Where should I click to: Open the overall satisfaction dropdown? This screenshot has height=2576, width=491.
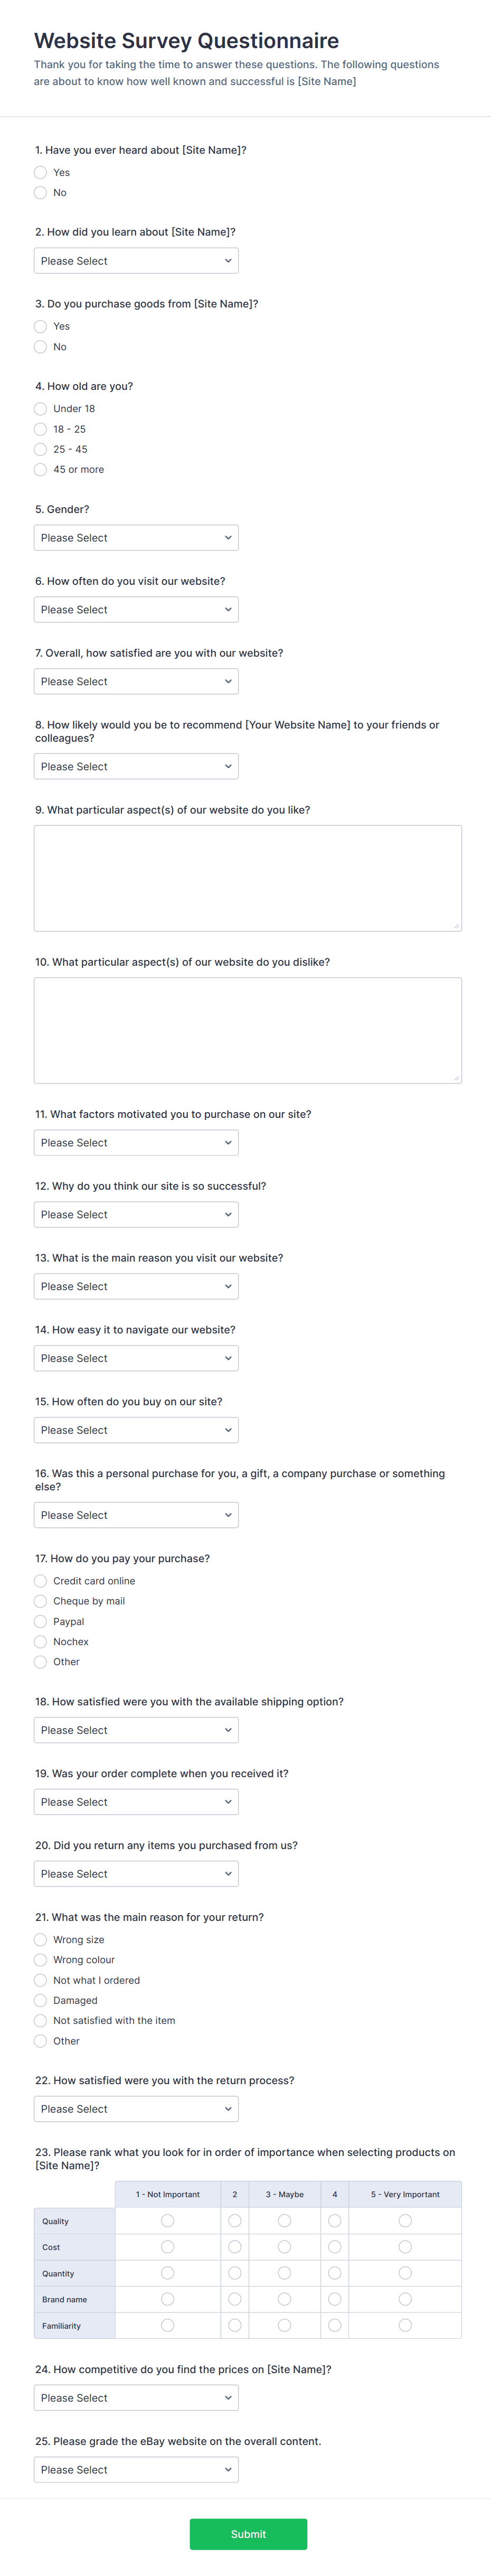[136, 681]
